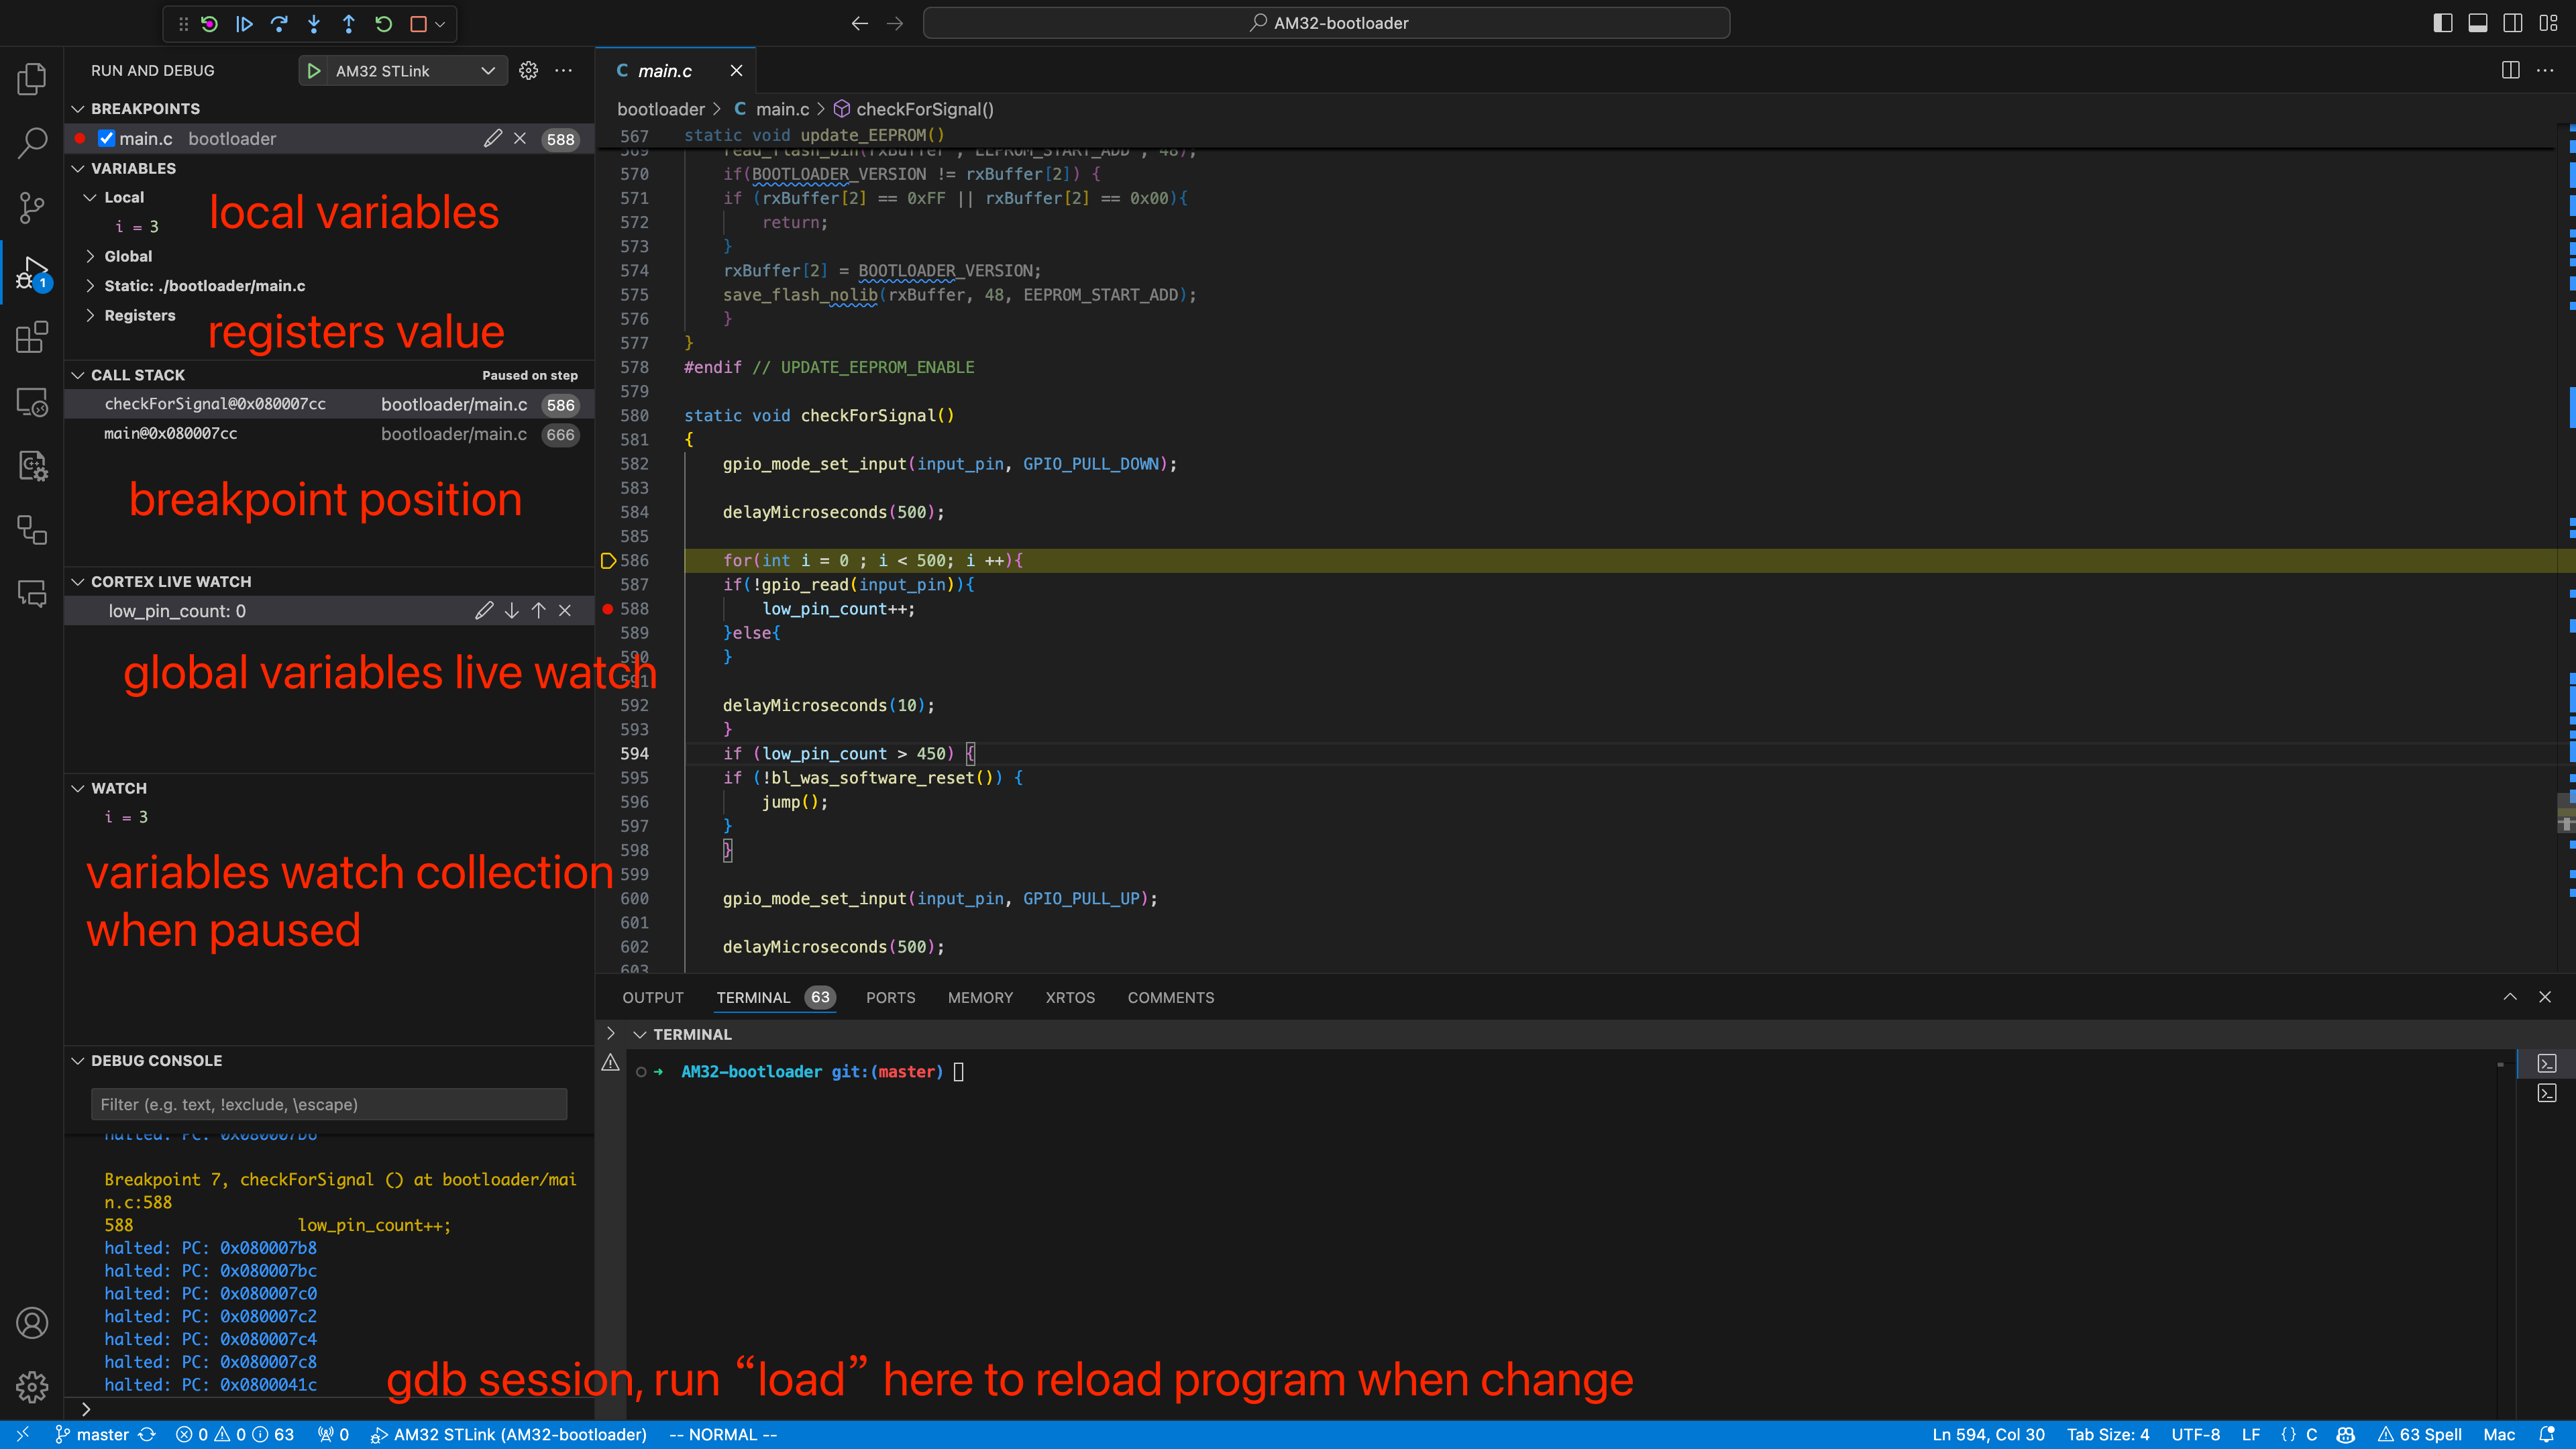Click the green restart debug session icon
2576x1449 pixels.
384,24
